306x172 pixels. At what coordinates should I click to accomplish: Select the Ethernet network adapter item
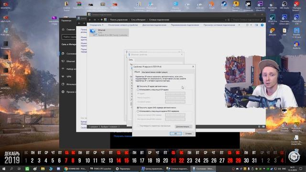tap(109, 32)
